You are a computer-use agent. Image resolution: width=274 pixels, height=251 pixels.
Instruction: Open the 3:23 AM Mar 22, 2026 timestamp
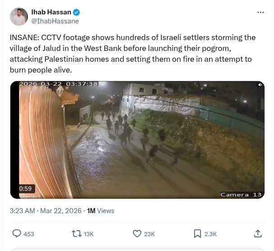point(46,210)
